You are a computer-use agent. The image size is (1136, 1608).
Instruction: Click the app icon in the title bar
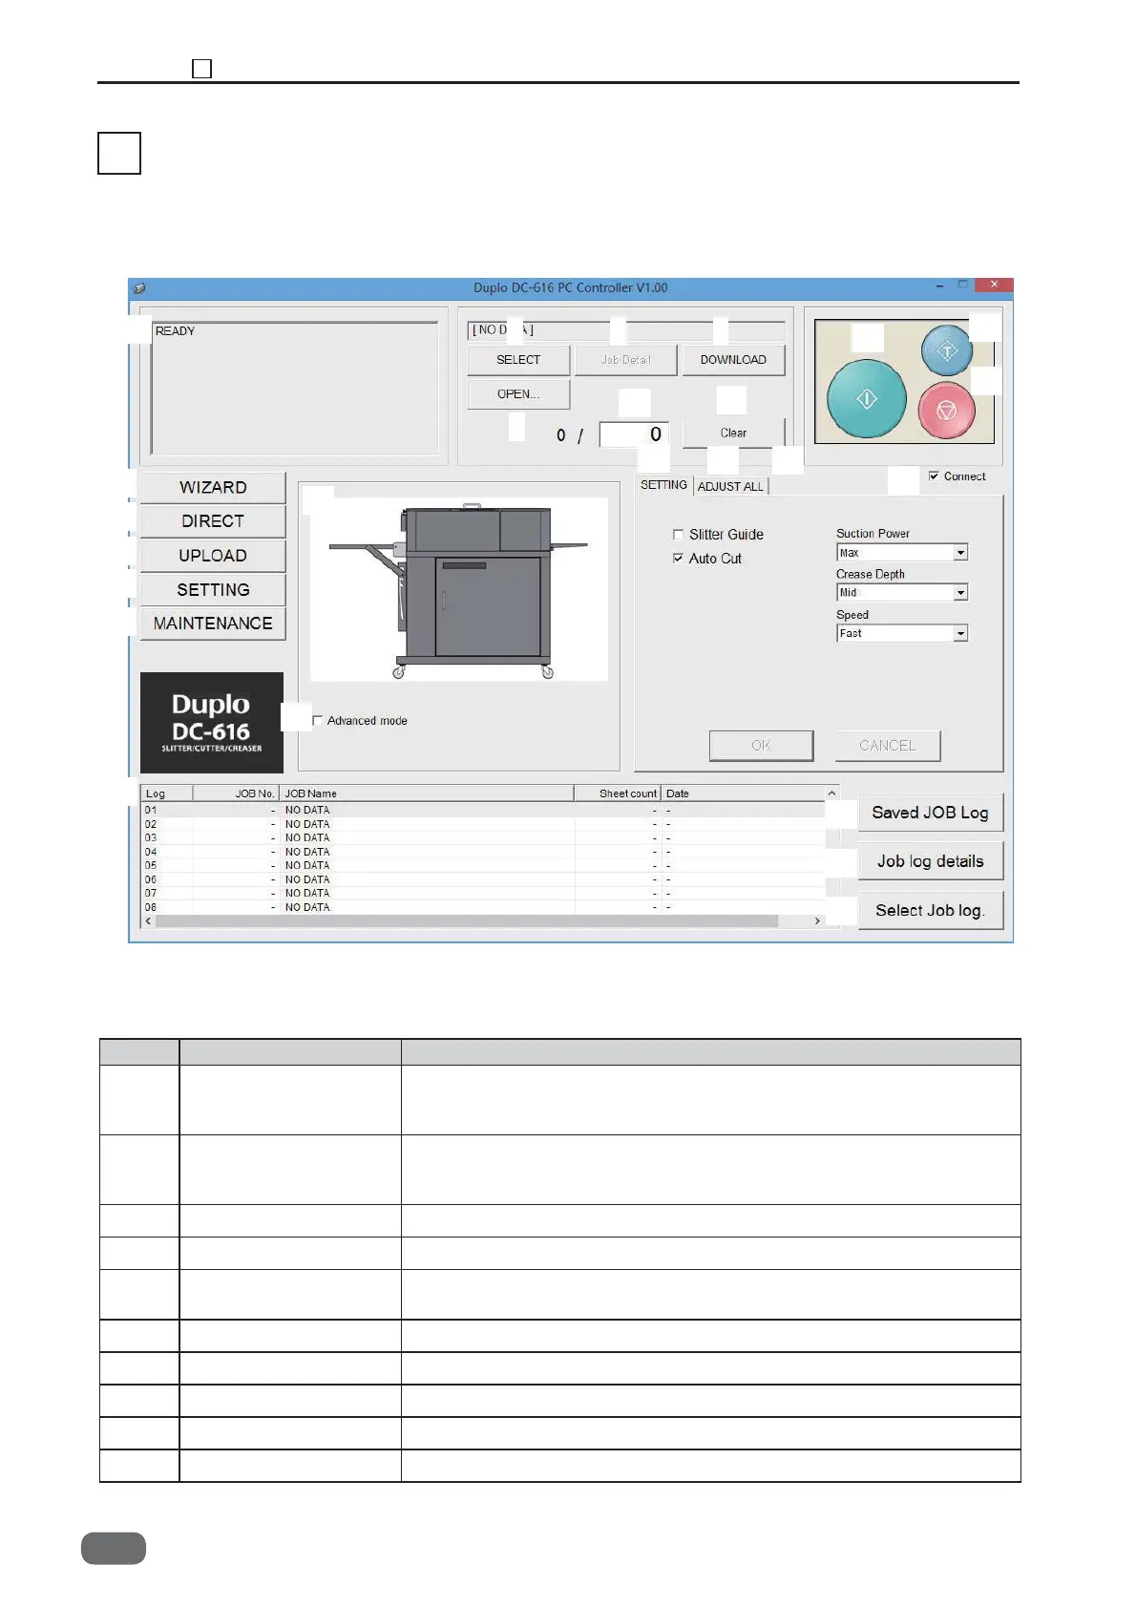pyautogui.click(x=139, y=287)
